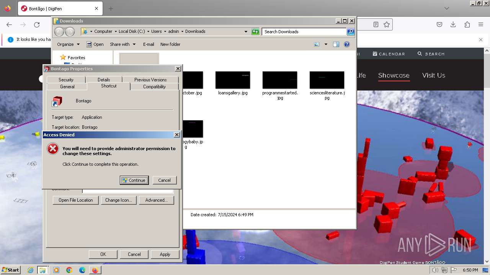Close the Access Denied dialog
This screenshot has height=275, width=490.
point(177,135)
